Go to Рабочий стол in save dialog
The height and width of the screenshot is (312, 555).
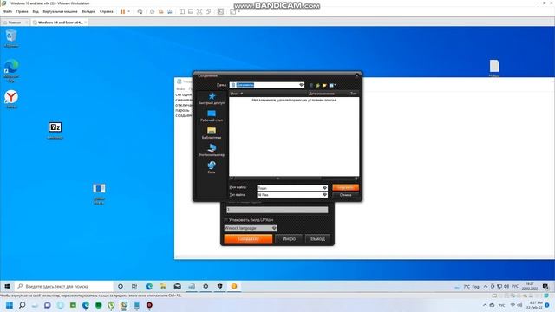[212, 116]
